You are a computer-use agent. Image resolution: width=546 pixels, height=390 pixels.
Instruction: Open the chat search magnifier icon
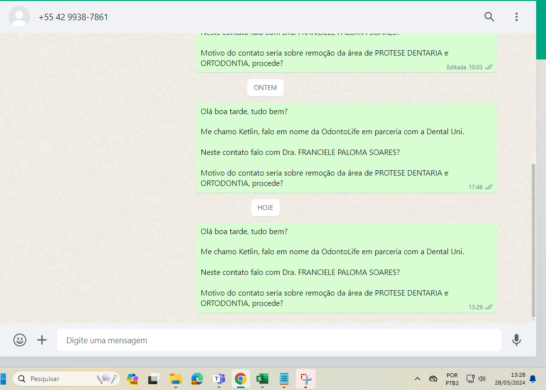point(489,17)
